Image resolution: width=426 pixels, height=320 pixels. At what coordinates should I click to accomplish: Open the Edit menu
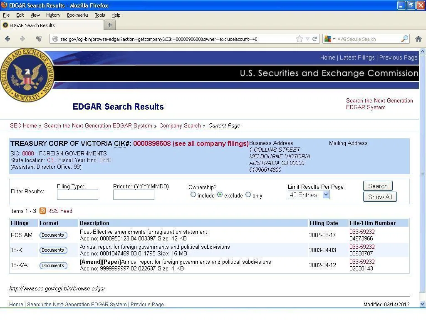click(20, 15)
